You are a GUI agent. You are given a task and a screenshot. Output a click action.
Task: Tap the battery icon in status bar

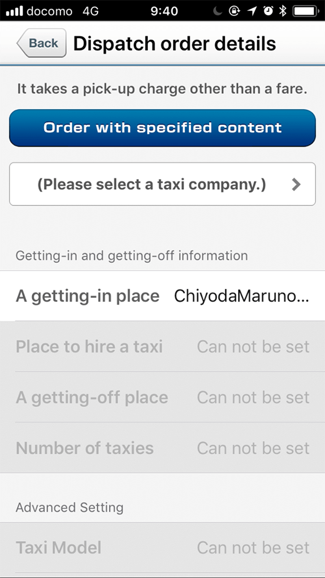pyautogui.click(x=306, y=11)
